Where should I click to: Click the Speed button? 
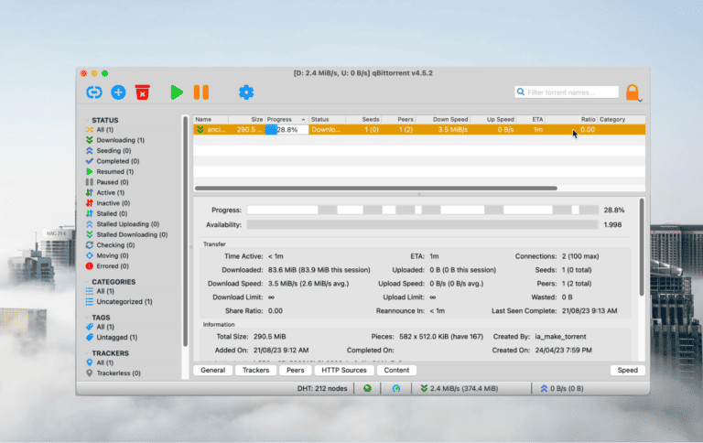coord(628,370)
